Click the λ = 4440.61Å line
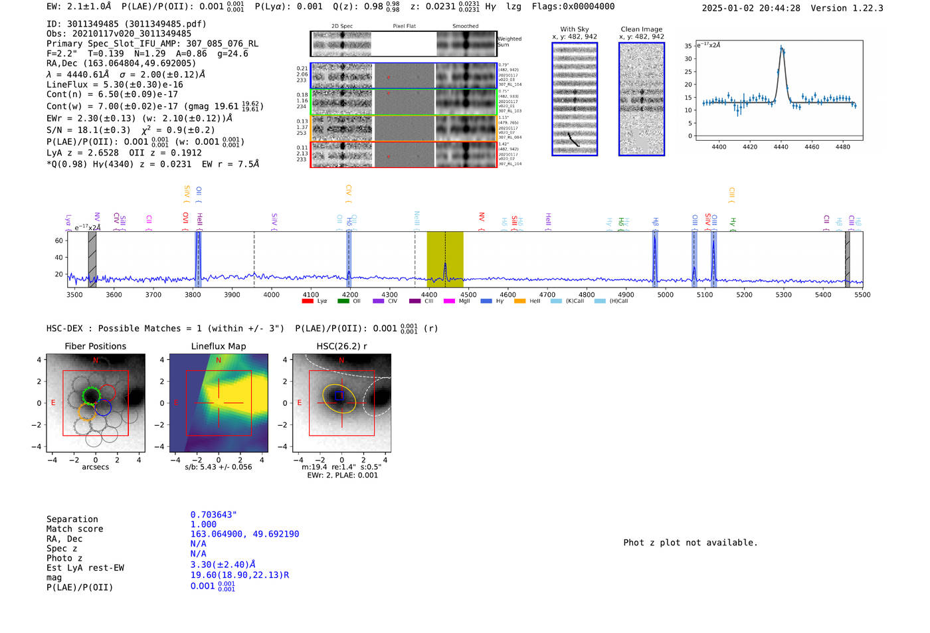Viewport: 930px width, 633px height. pyautogui.click(x=126, y=75)
